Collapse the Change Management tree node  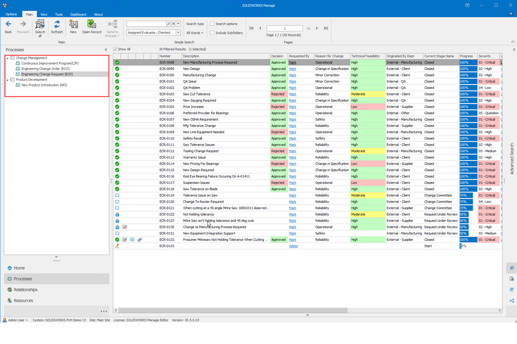coord(7,58)
